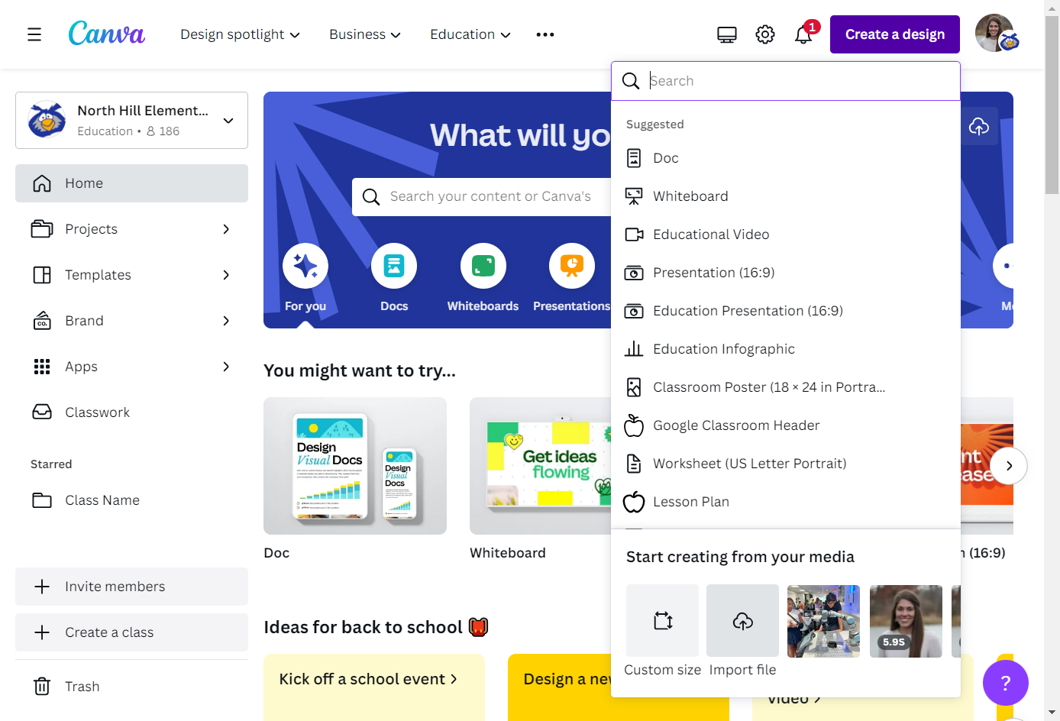Open notifications bell
Viewport: 1060px width, 721px height.
coord(803,34)
